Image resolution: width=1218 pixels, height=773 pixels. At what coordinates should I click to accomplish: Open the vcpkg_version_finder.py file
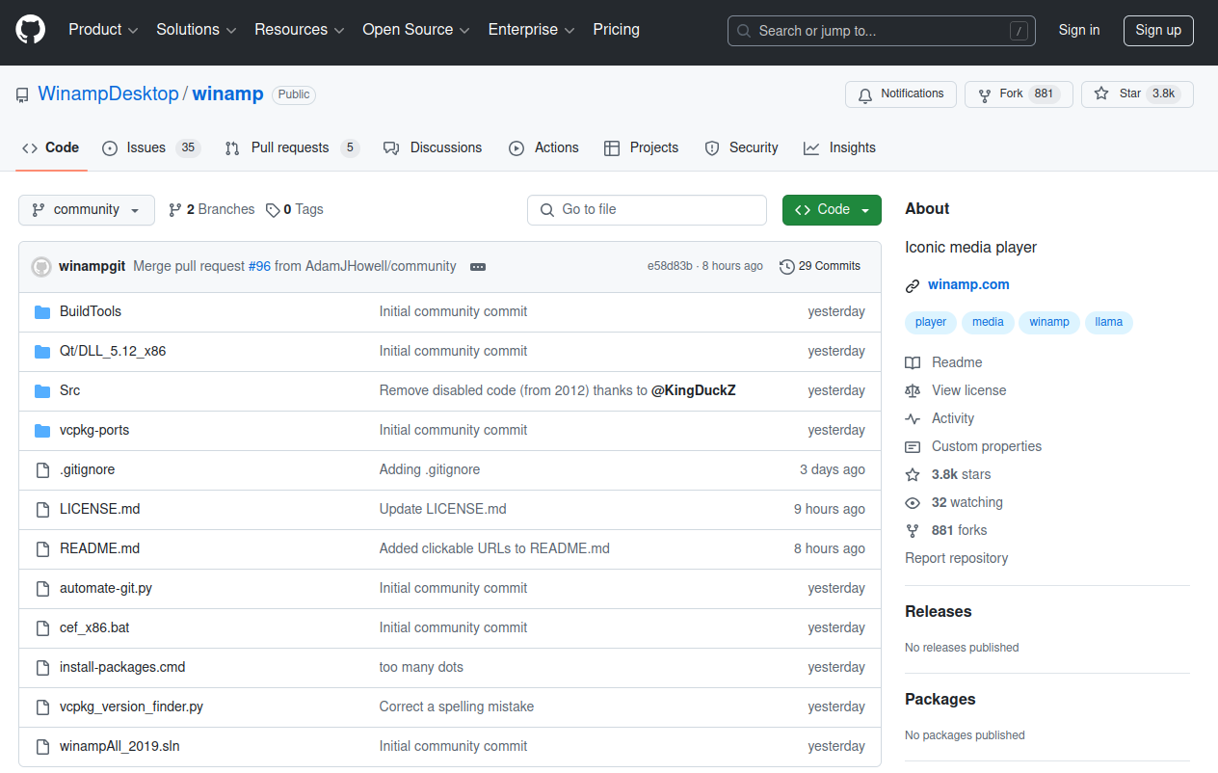click(x=131, y=707)
